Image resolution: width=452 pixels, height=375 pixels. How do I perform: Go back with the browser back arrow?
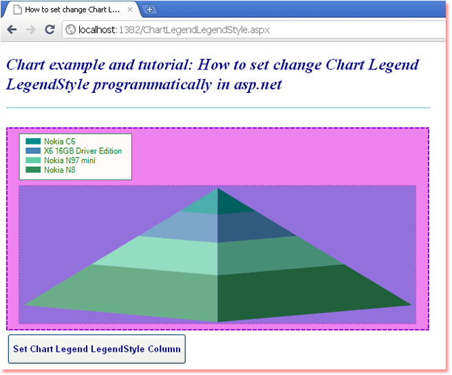12,30
